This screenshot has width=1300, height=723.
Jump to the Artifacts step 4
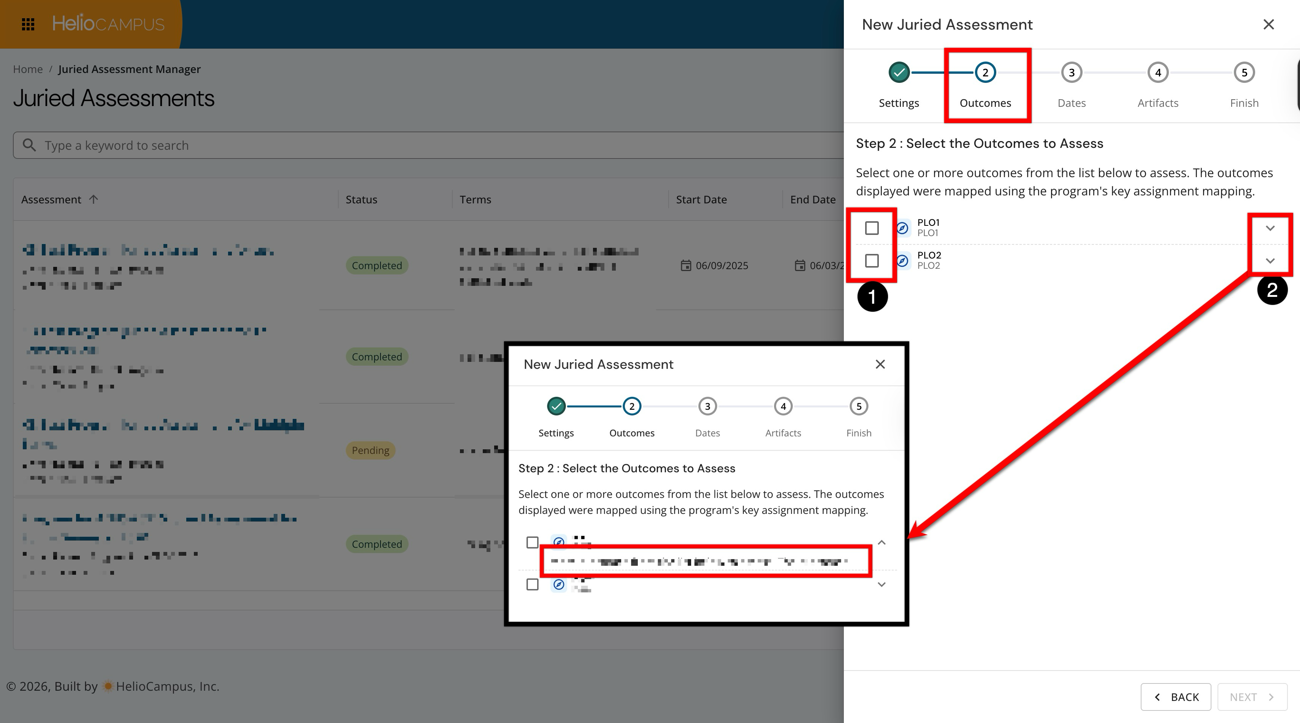(1158, 73)
